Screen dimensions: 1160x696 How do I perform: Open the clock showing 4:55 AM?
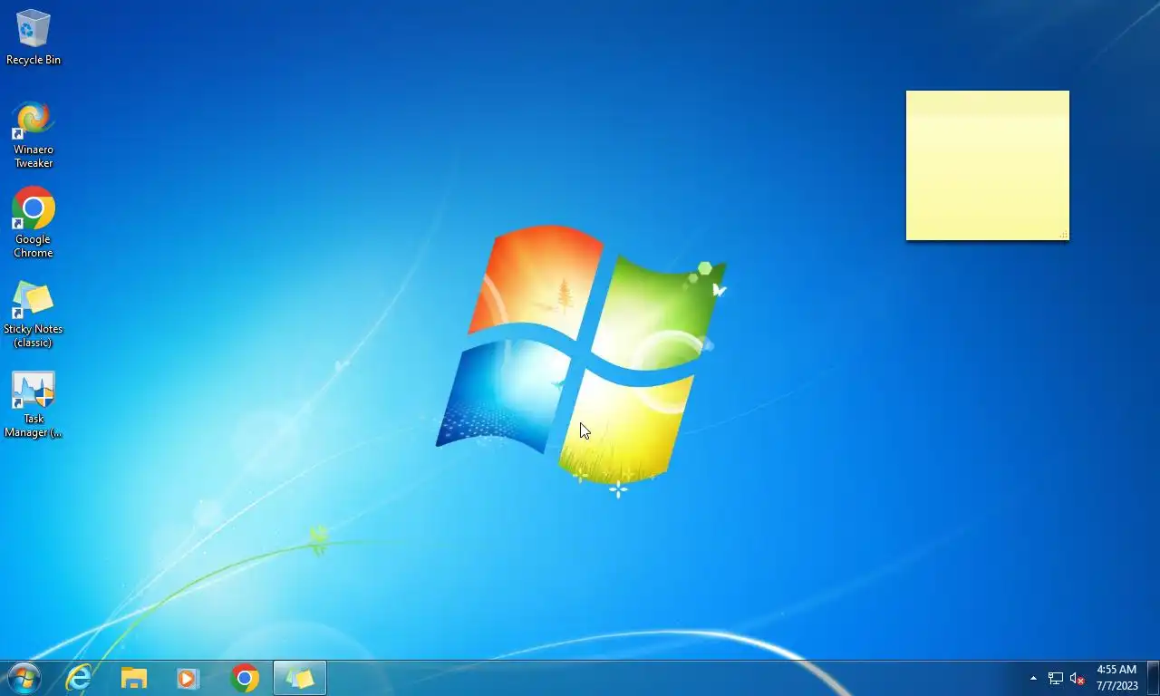pyautogui.click(x=1116, y=678)
